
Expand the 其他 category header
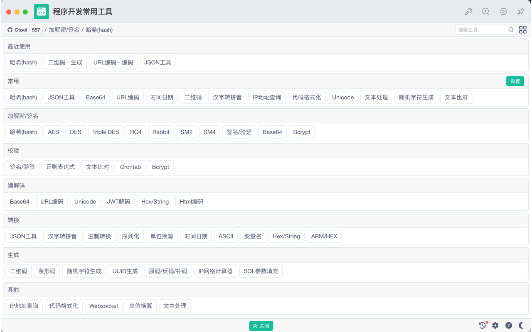coord(13,290)
